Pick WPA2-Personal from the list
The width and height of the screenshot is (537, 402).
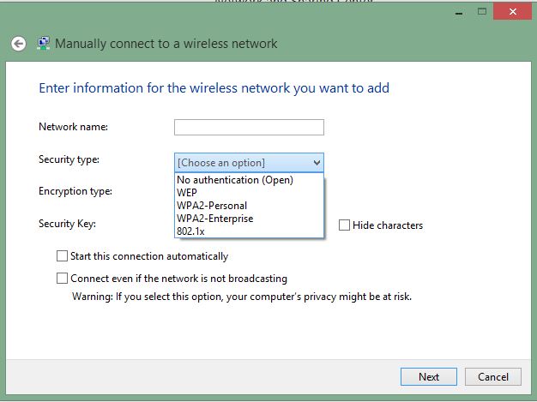(x=249, y=206)
